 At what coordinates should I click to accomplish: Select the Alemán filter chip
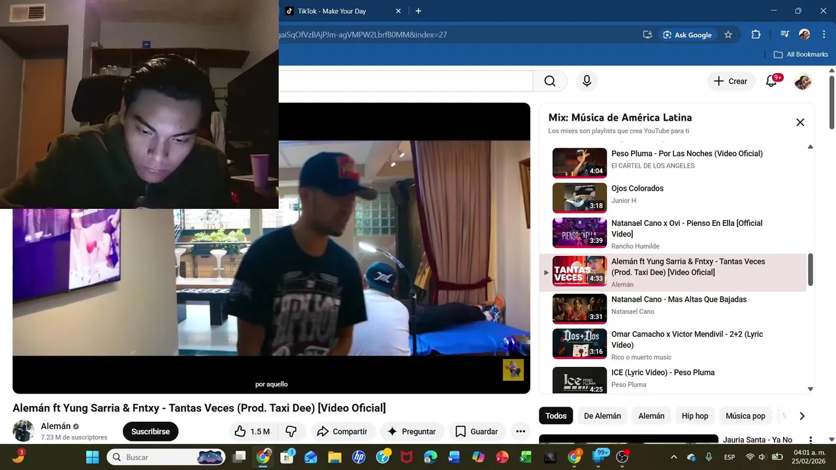[651, 416]
